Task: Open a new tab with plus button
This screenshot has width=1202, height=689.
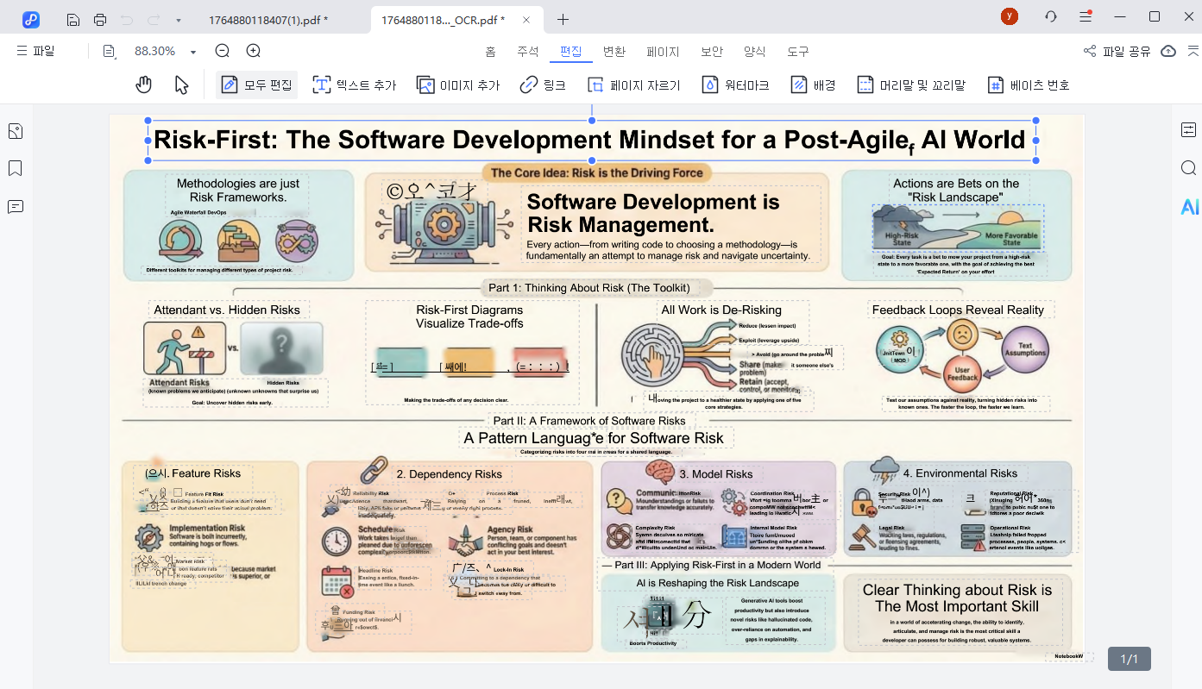Action: [563, 19]
